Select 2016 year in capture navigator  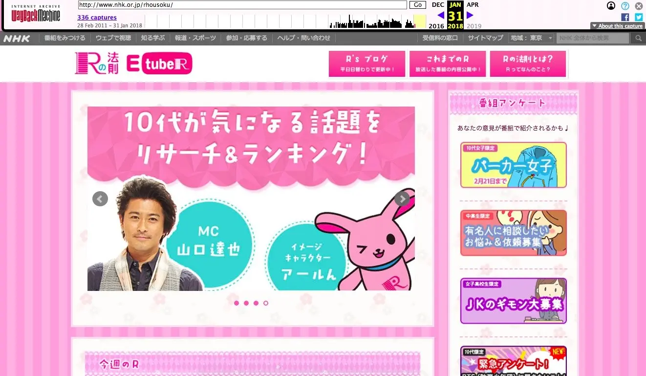437,26
